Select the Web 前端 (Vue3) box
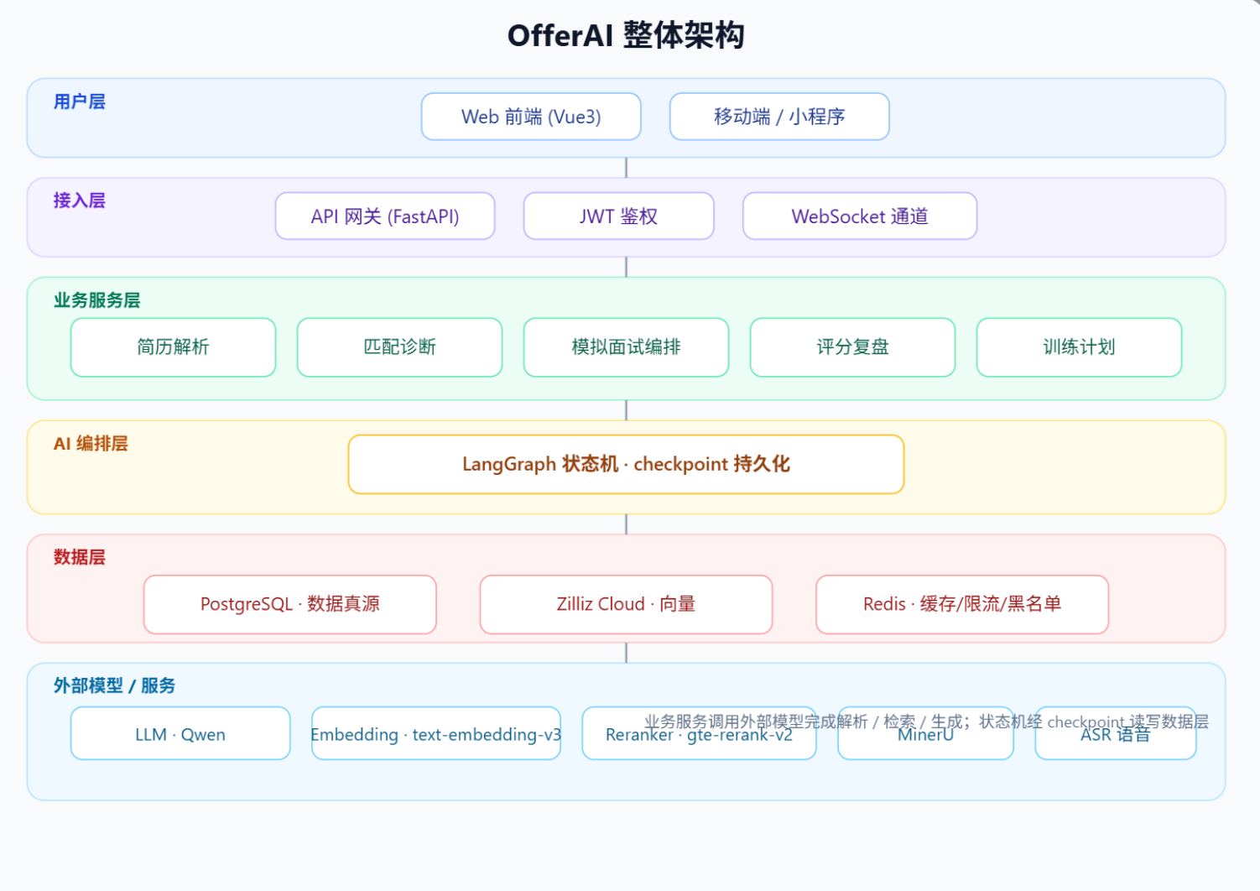 tap(531, 117)
